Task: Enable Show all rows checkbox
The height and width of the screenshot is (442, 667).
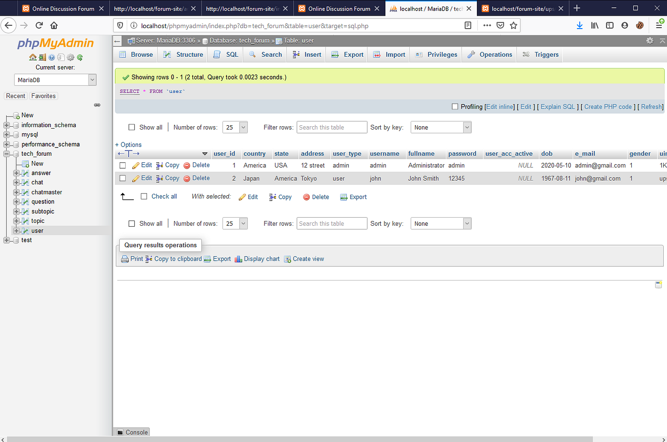Action: point(131,127)
